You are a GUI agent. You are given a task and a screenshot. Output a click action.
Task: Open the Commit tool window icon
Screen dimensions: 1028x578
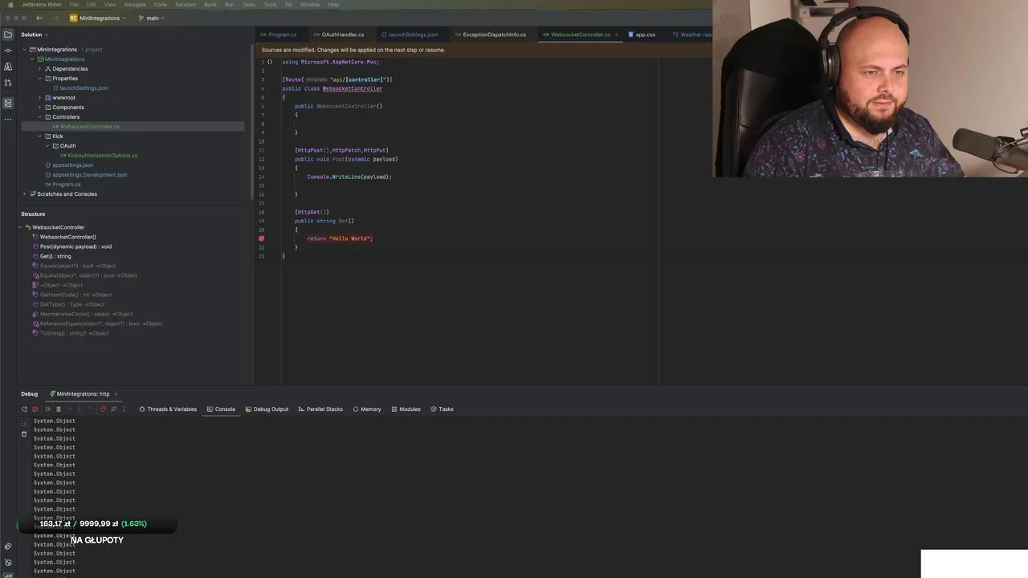coord(8,51)
